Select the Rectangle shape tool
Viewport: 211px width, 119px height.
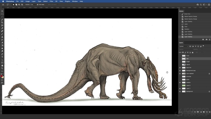pos(2,63)
